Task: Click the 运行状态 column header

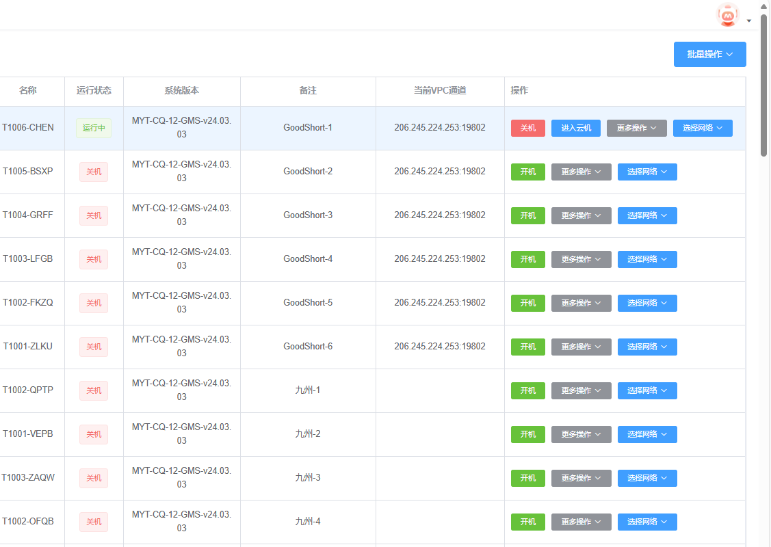Action: click(94, 90)
